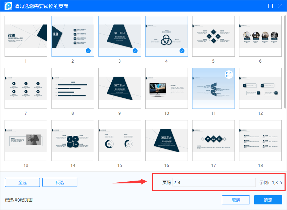Screen dimensions: 287x210
Task: Click the 取消 cancel button
Action: [236, 200]
